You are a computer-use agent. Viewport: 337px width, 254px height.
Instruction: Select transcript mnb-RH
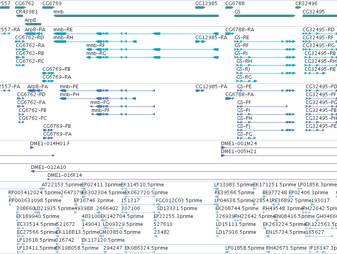point(63,38)
